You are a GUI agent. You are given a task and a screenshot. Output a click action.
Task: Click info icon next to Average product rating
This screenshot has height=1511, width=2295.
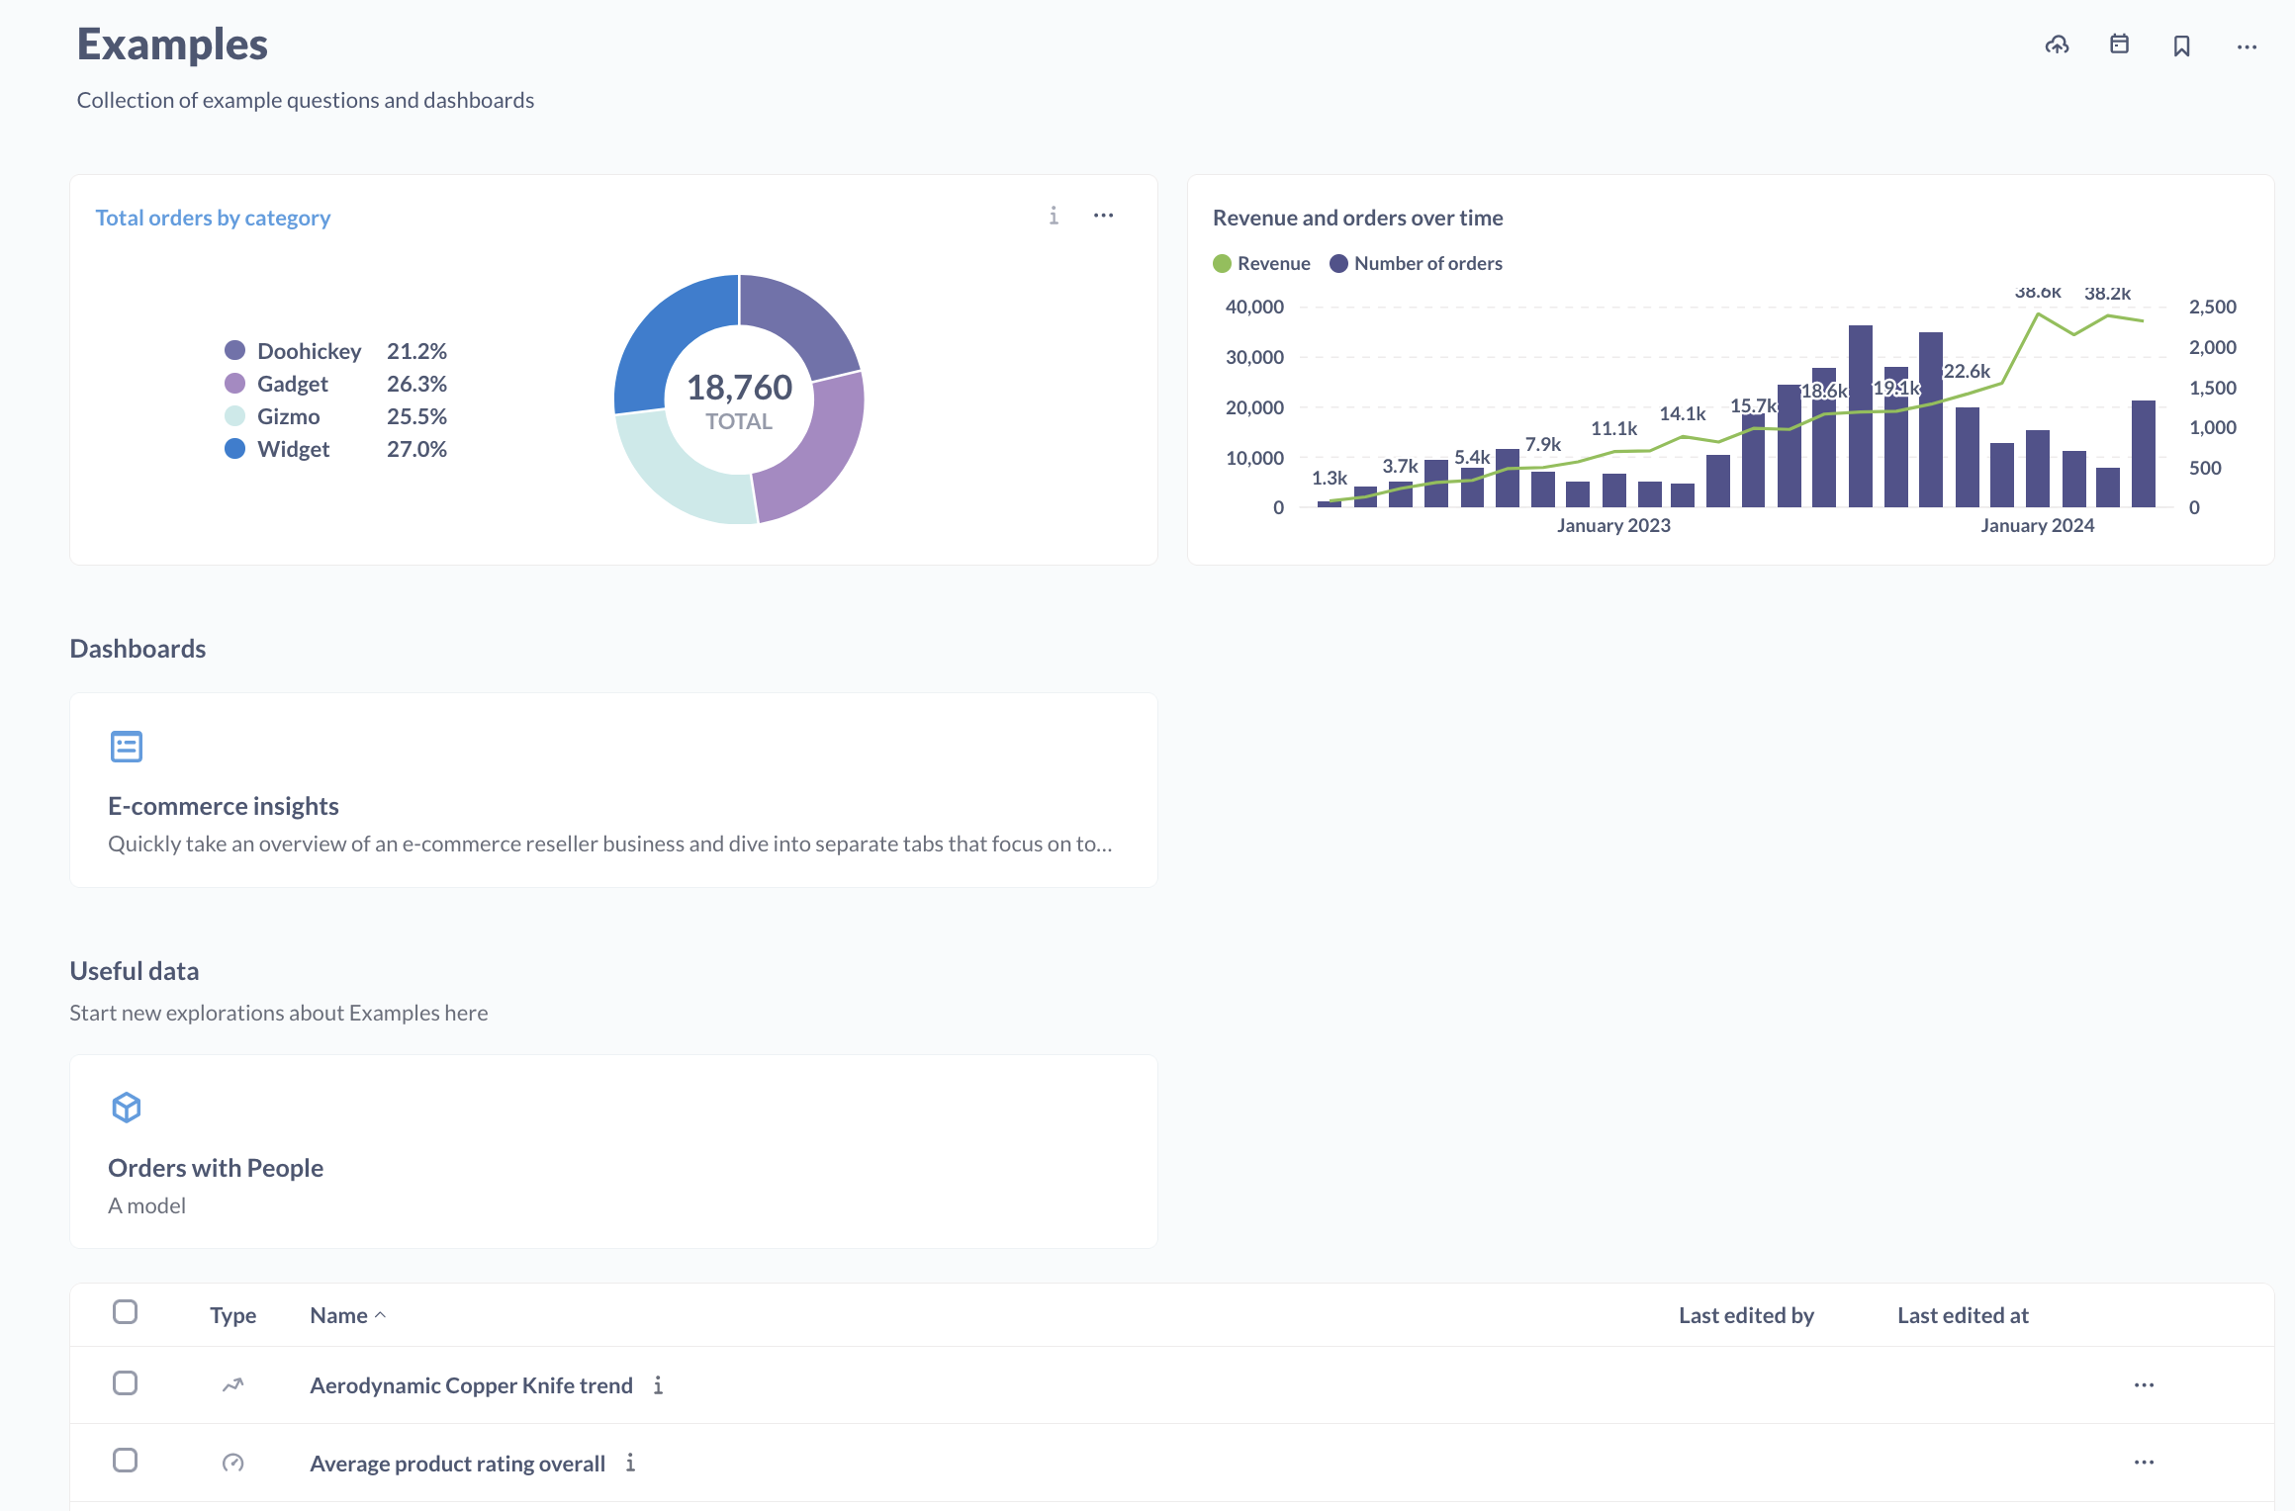(x=630, y=1463)
